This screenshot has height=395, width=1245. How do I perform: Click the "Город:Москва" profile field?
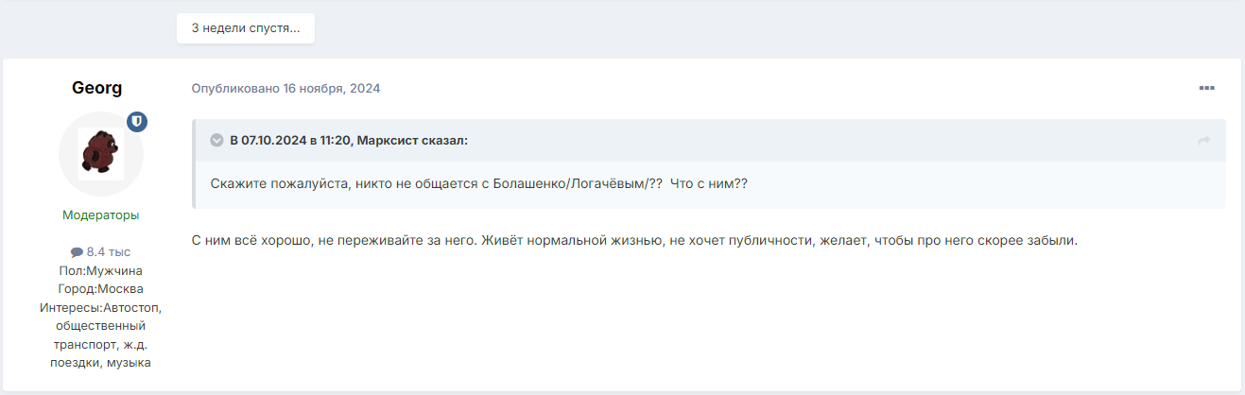click(x=100, y=289)
